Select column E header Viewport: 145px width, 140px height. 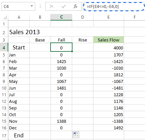point(109,17)
